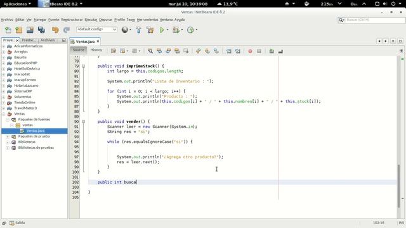This screenshot has height=228, width=406.
Task: Click the Save All toolbar icon
Action: coord(41,30)
